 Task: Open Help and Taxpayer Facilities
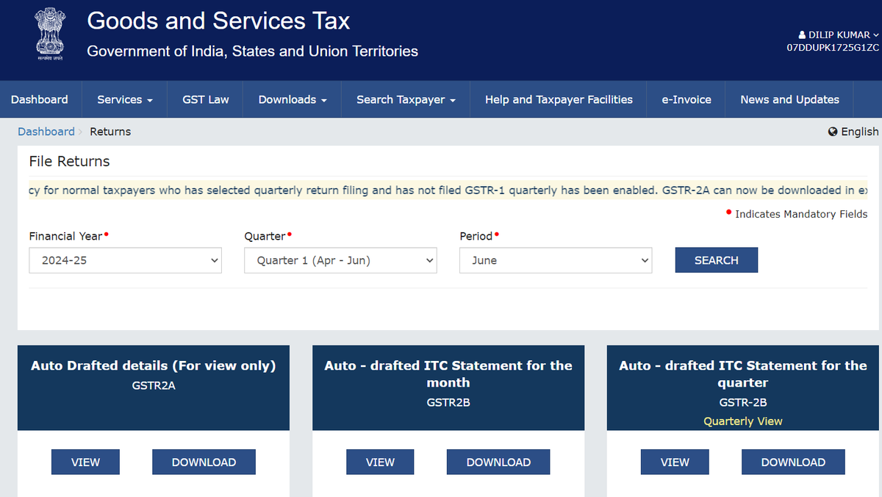(559, 99)
